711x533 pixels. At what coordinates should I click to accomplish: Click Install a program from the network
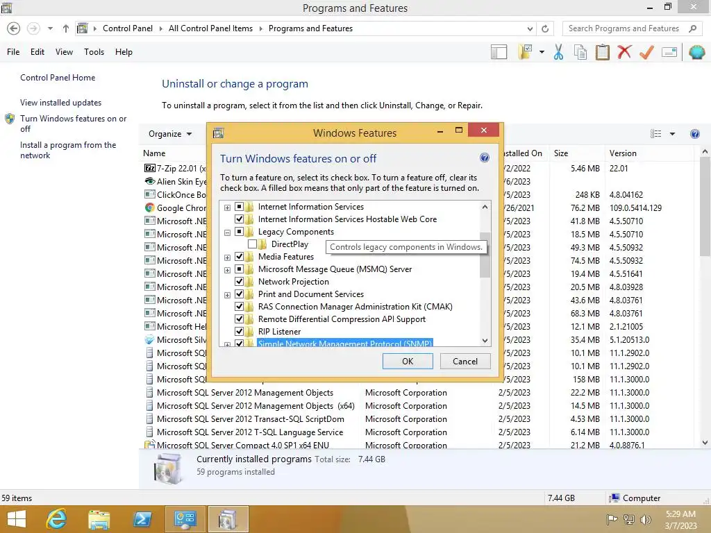coord(68,150)
